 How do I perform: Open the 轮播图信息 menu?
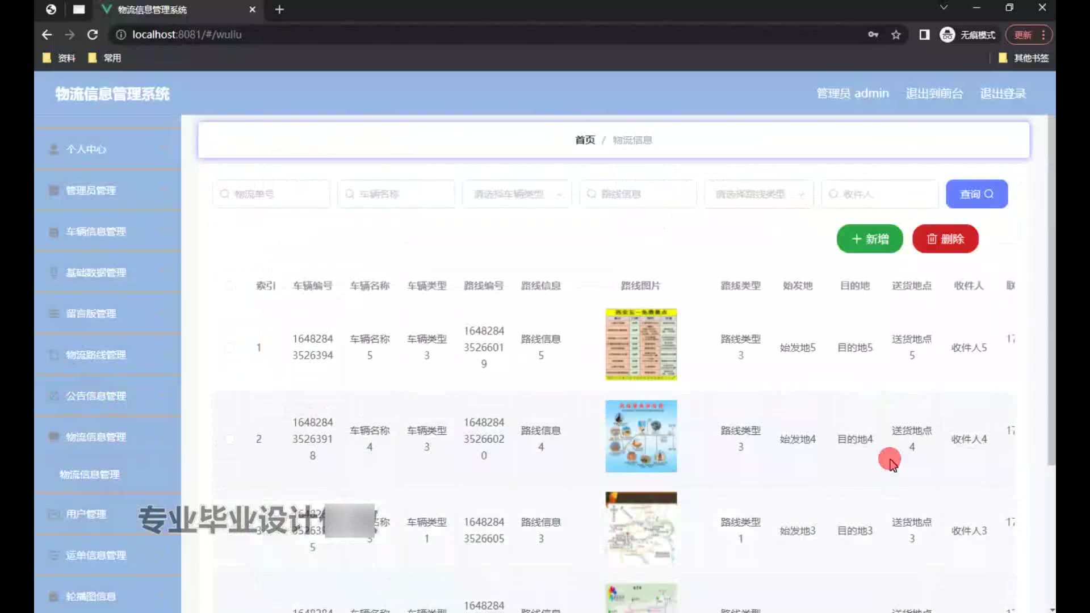point(108,597)
